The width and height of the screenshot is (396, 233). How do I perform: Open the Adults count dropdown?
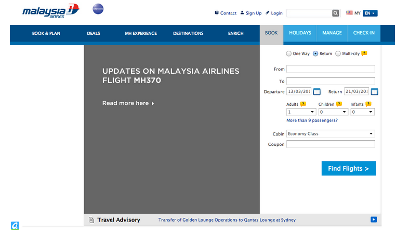click(301, 112)
